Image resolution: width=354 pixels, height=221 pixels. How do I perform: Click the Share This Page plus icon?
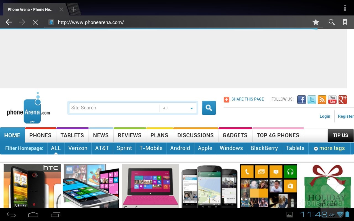(227, 99)
